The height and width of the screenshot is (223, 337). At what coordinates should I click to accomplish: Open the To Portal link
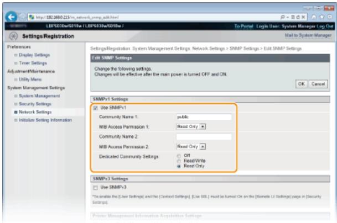[243, 26]
